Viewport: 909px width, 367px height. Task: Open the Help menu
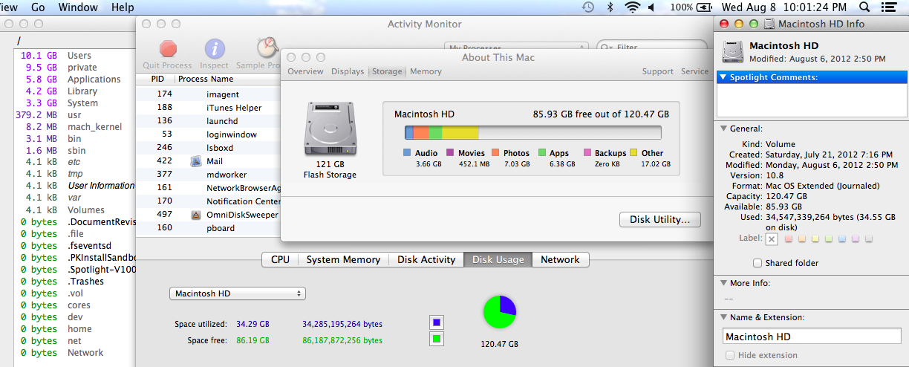tap(123, 7)
